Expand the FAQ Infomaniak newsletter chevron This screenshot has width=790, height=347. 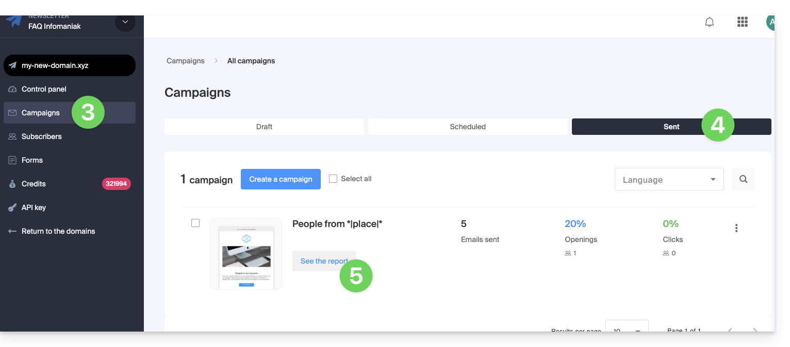[x=125, y=22]
